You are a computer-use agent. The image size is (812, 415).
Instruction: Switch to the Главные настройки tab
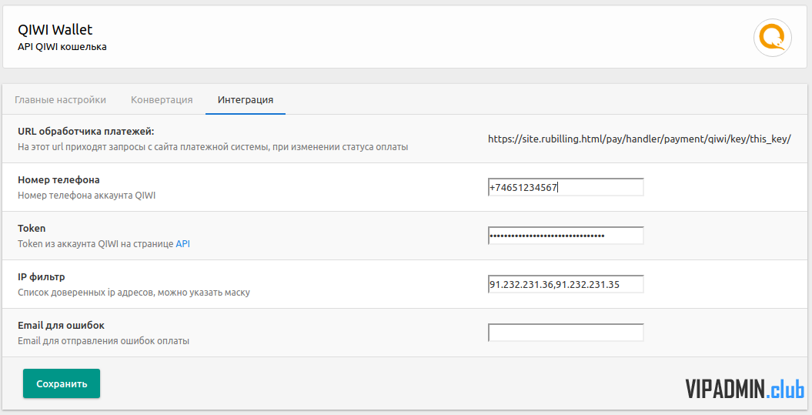(60, 99)
